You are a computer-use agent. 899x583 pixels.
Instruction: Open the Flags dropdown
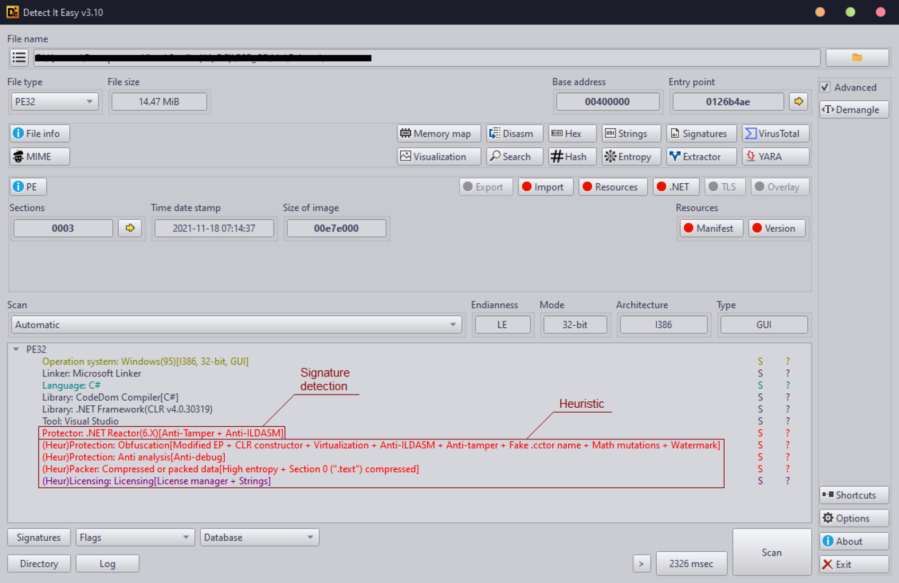(135, 537)
